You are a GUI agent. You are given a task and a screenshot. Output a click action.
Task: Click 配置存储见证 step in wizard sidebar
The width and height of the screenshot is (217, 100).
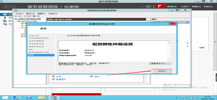click(36, 47)
